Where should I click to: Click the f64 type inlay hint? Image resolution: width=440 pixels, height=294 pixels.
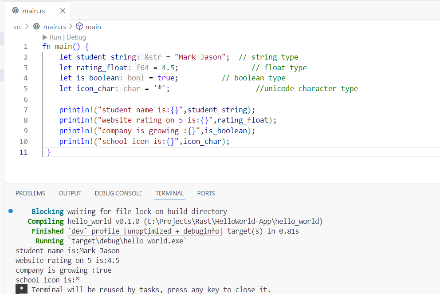pos(142,68)
